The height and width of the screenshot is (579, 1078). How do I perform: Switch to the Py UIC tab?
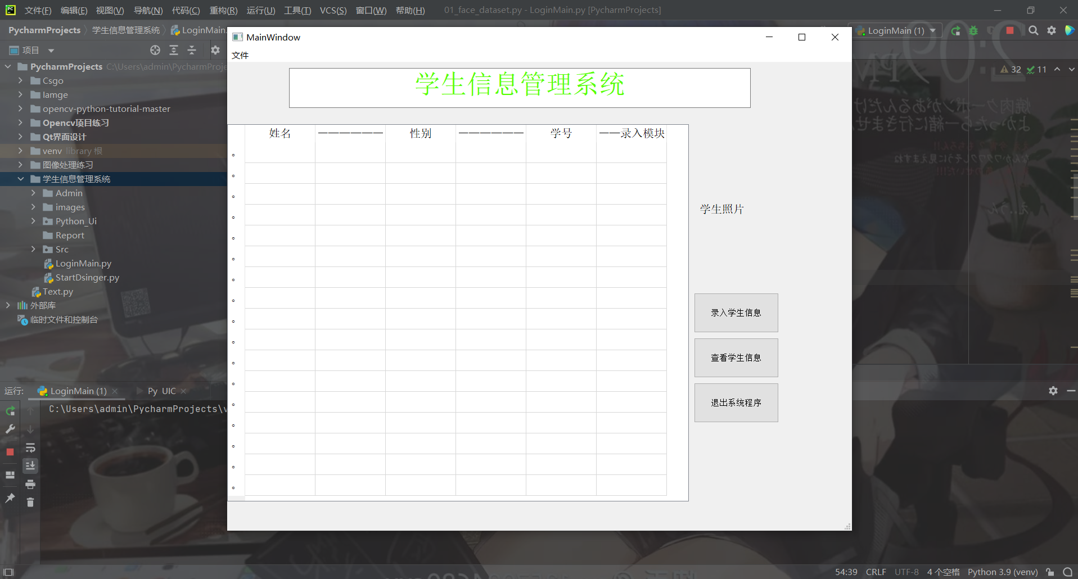162,391
